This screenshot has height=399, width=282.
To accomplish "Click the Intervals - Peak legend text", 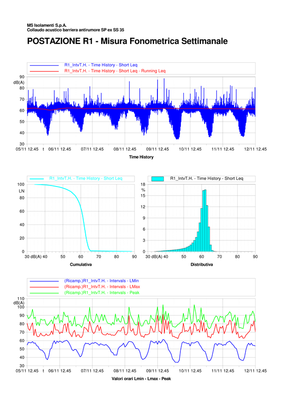I will coord(102,293).
